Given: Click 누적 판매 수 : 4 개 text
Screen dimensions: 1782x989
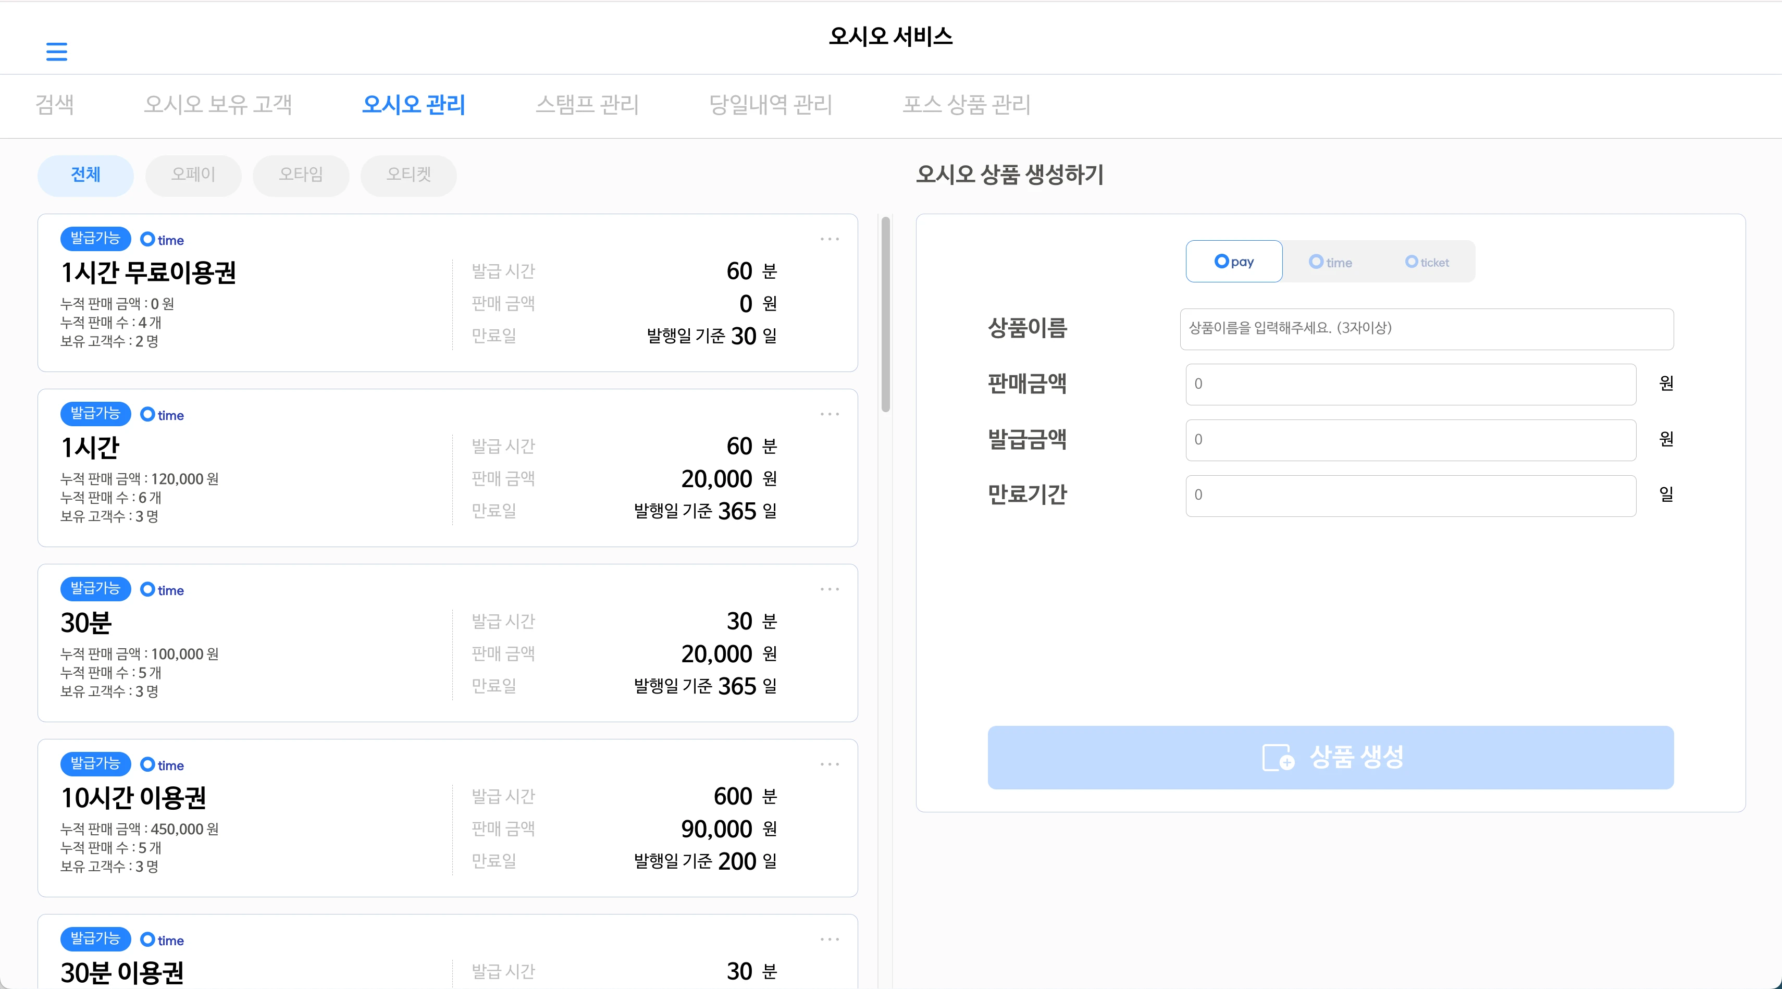Looking at the screenshot, I should pyautogui.click(x=110, y=323).
